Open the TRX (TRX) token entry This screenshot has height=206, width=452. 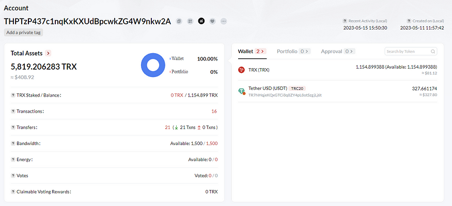point(259,70)
